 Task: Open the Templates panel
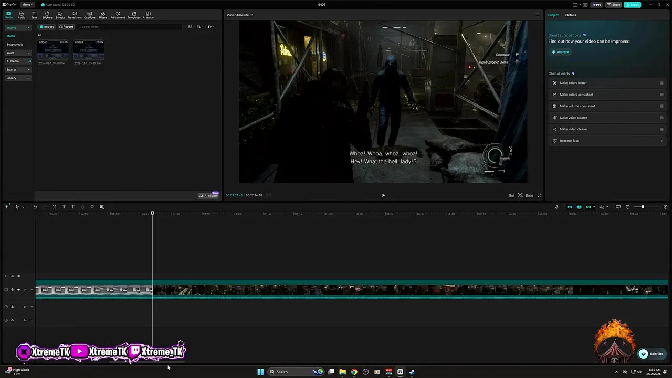(134, 15)
